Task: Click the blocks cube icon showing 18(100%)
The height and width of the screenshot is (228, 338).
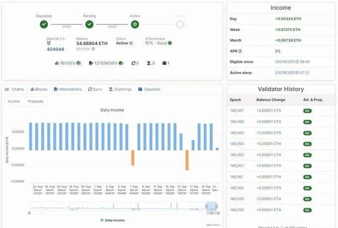Action: click(57, 63)
